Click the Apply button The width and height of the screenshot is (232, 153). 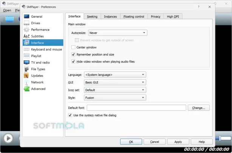click(x=178, y=142)
